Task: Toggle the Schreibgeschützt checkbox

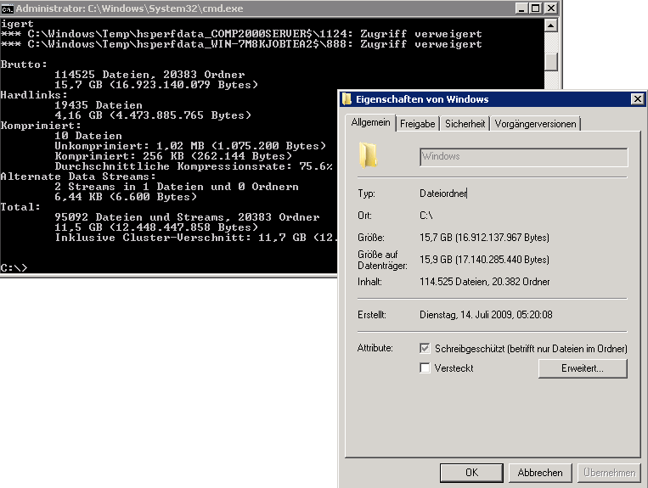Action: point(425,349)
